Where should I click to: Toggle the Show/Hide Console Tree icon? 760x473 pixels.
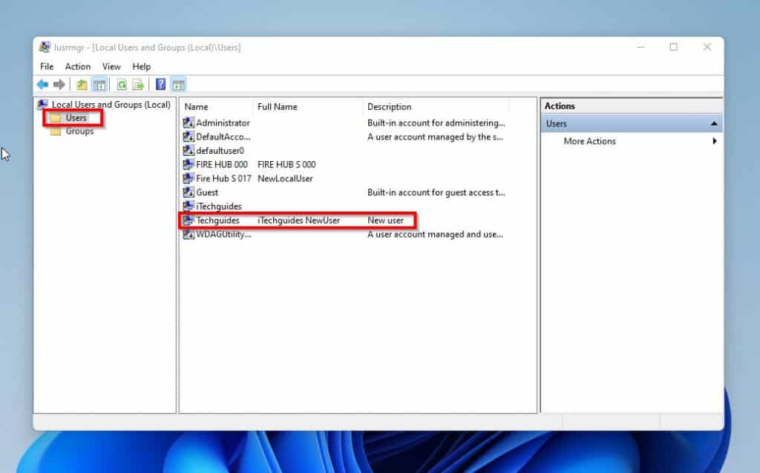pyautogui.click(x=99, y=85)
